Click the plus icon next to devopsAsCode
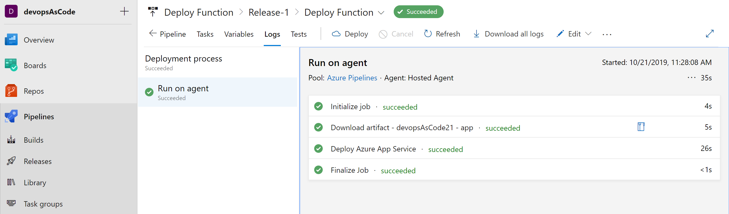This screenshot has width=729, height=214. (x=124, y=11)
